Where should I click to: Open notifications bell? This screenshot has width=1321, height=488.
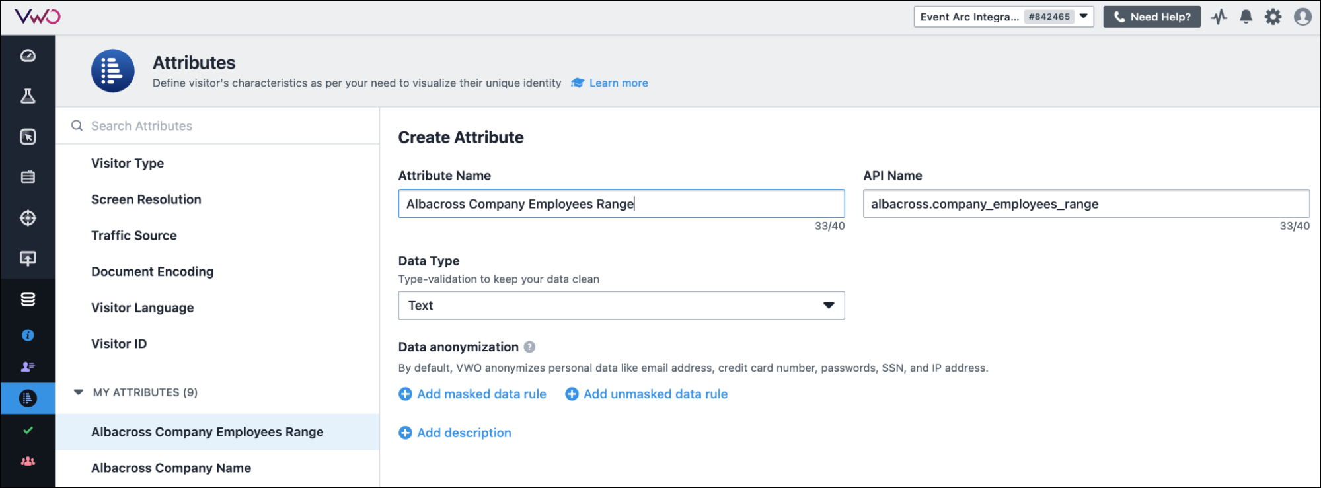click(1246, 17)
